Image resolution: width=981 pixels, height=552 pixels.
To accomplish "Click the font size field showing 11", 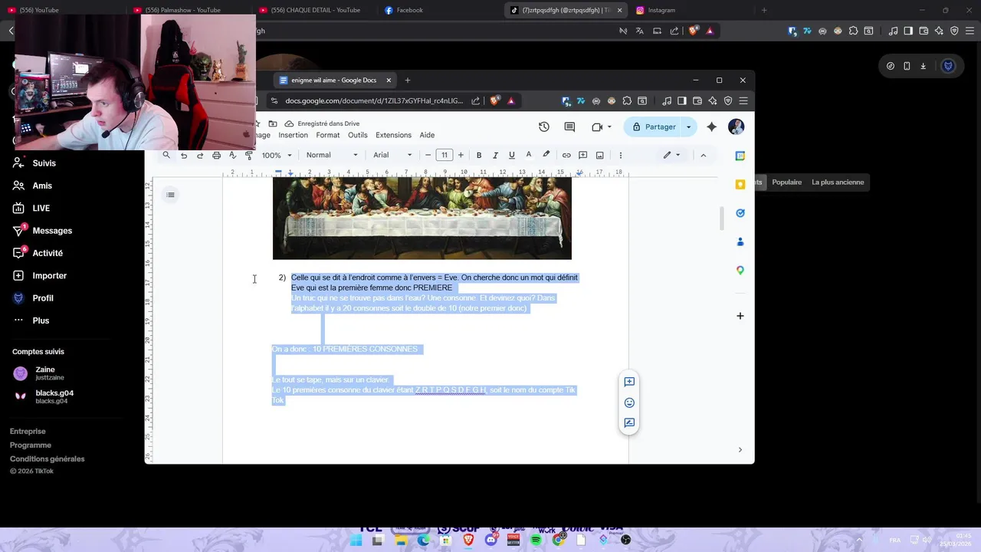I will [445, 155].
